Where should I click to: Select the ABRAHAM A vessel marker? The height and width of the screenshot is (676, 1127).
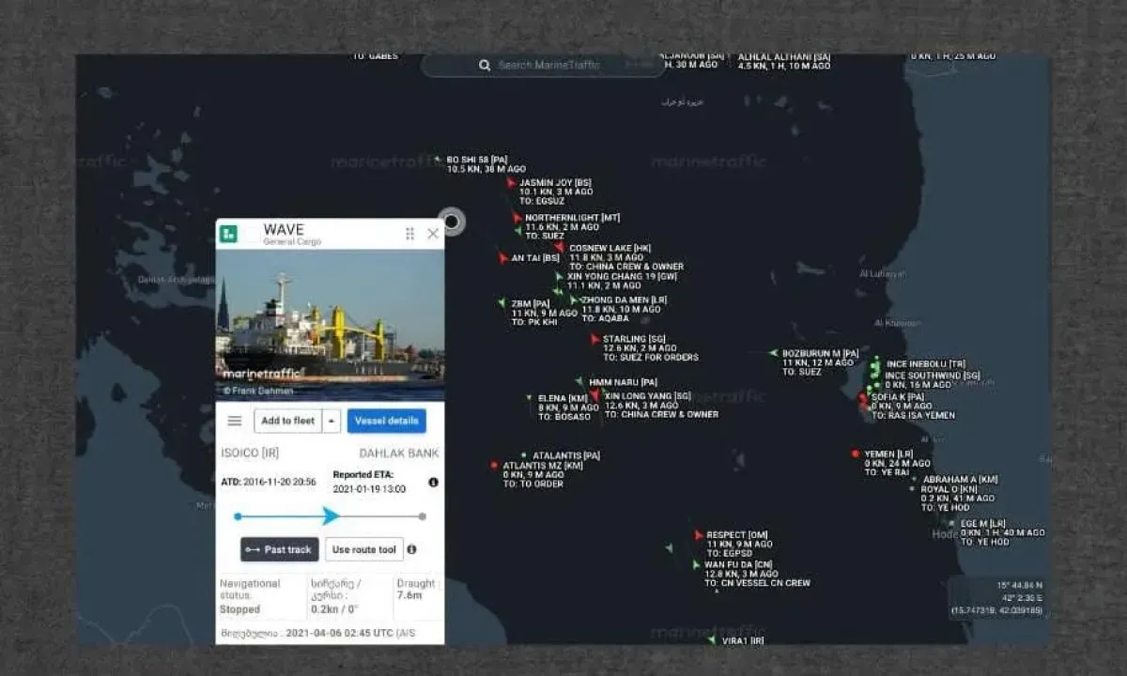pos(914,480)
